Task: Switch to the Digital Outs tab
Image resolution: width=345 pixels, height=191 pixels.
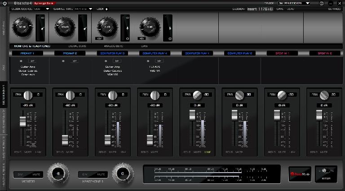Action: [x=77, y=46]
